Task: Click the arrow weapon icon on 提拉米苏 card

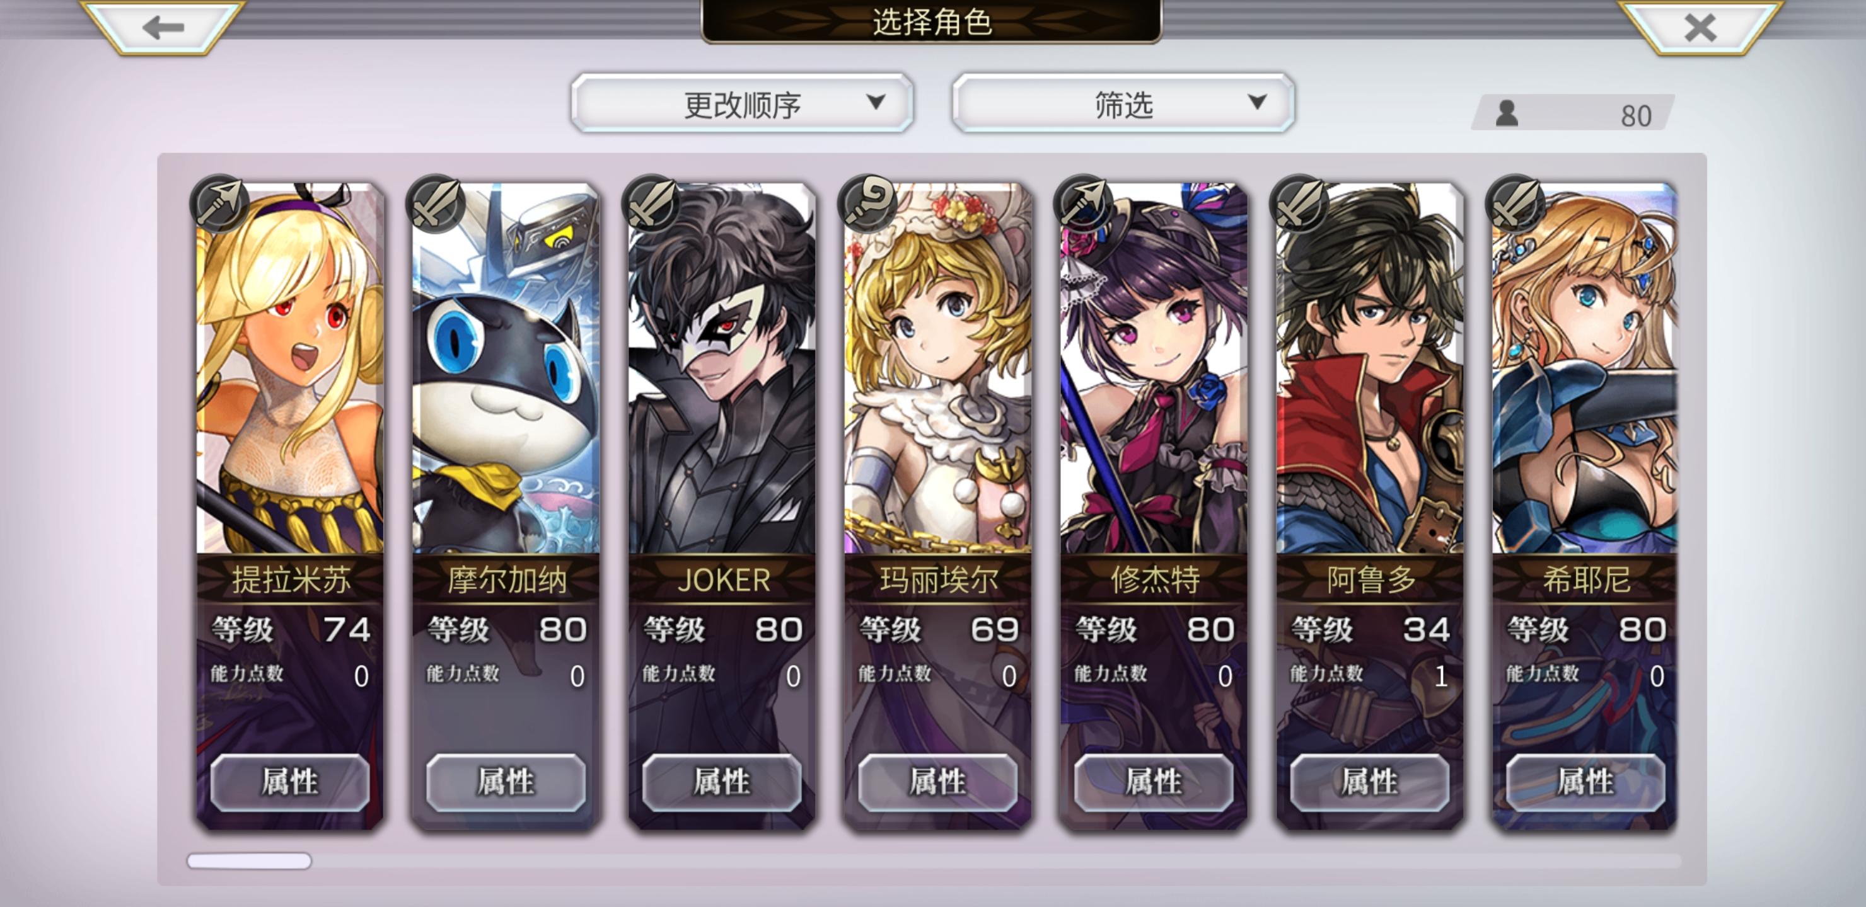Action: [x=219, y=203]
